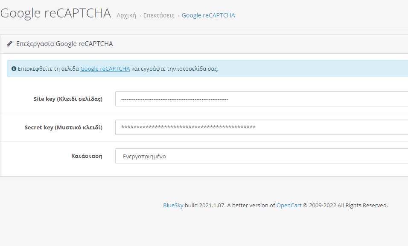Open the BlueSky footer link
Screen dimensions: 408x246
(x=173, y=205)
